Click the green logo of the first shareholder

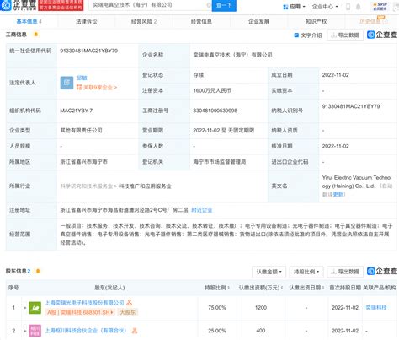35,308
